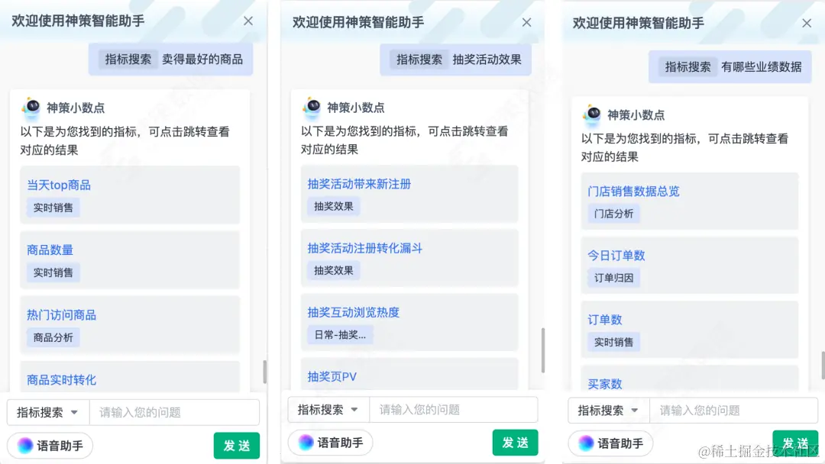The height and width of the screenshot is (464, 825).
Task: Open the 门店销售数据总览 metric link
Action: point(633,192)
